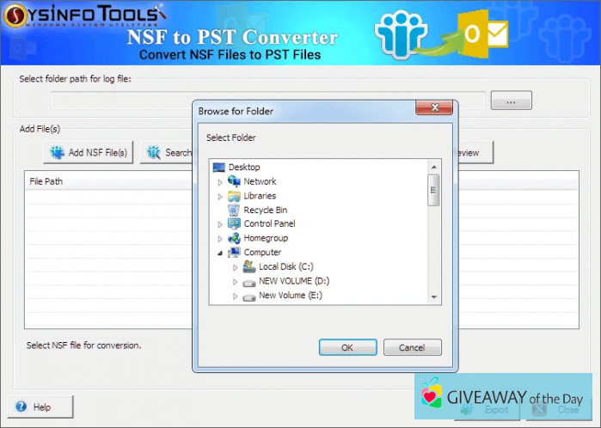Click the Help question mark icon
The width and height of the screenshot is (601, 428).
(21, 407)
